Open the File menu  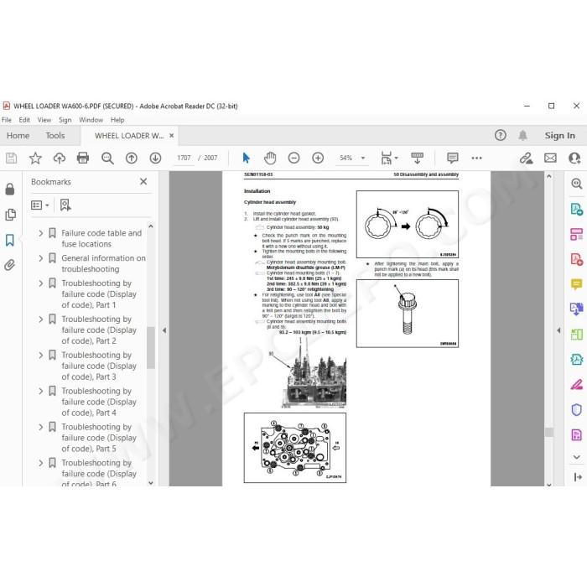[x=7, y=120]
